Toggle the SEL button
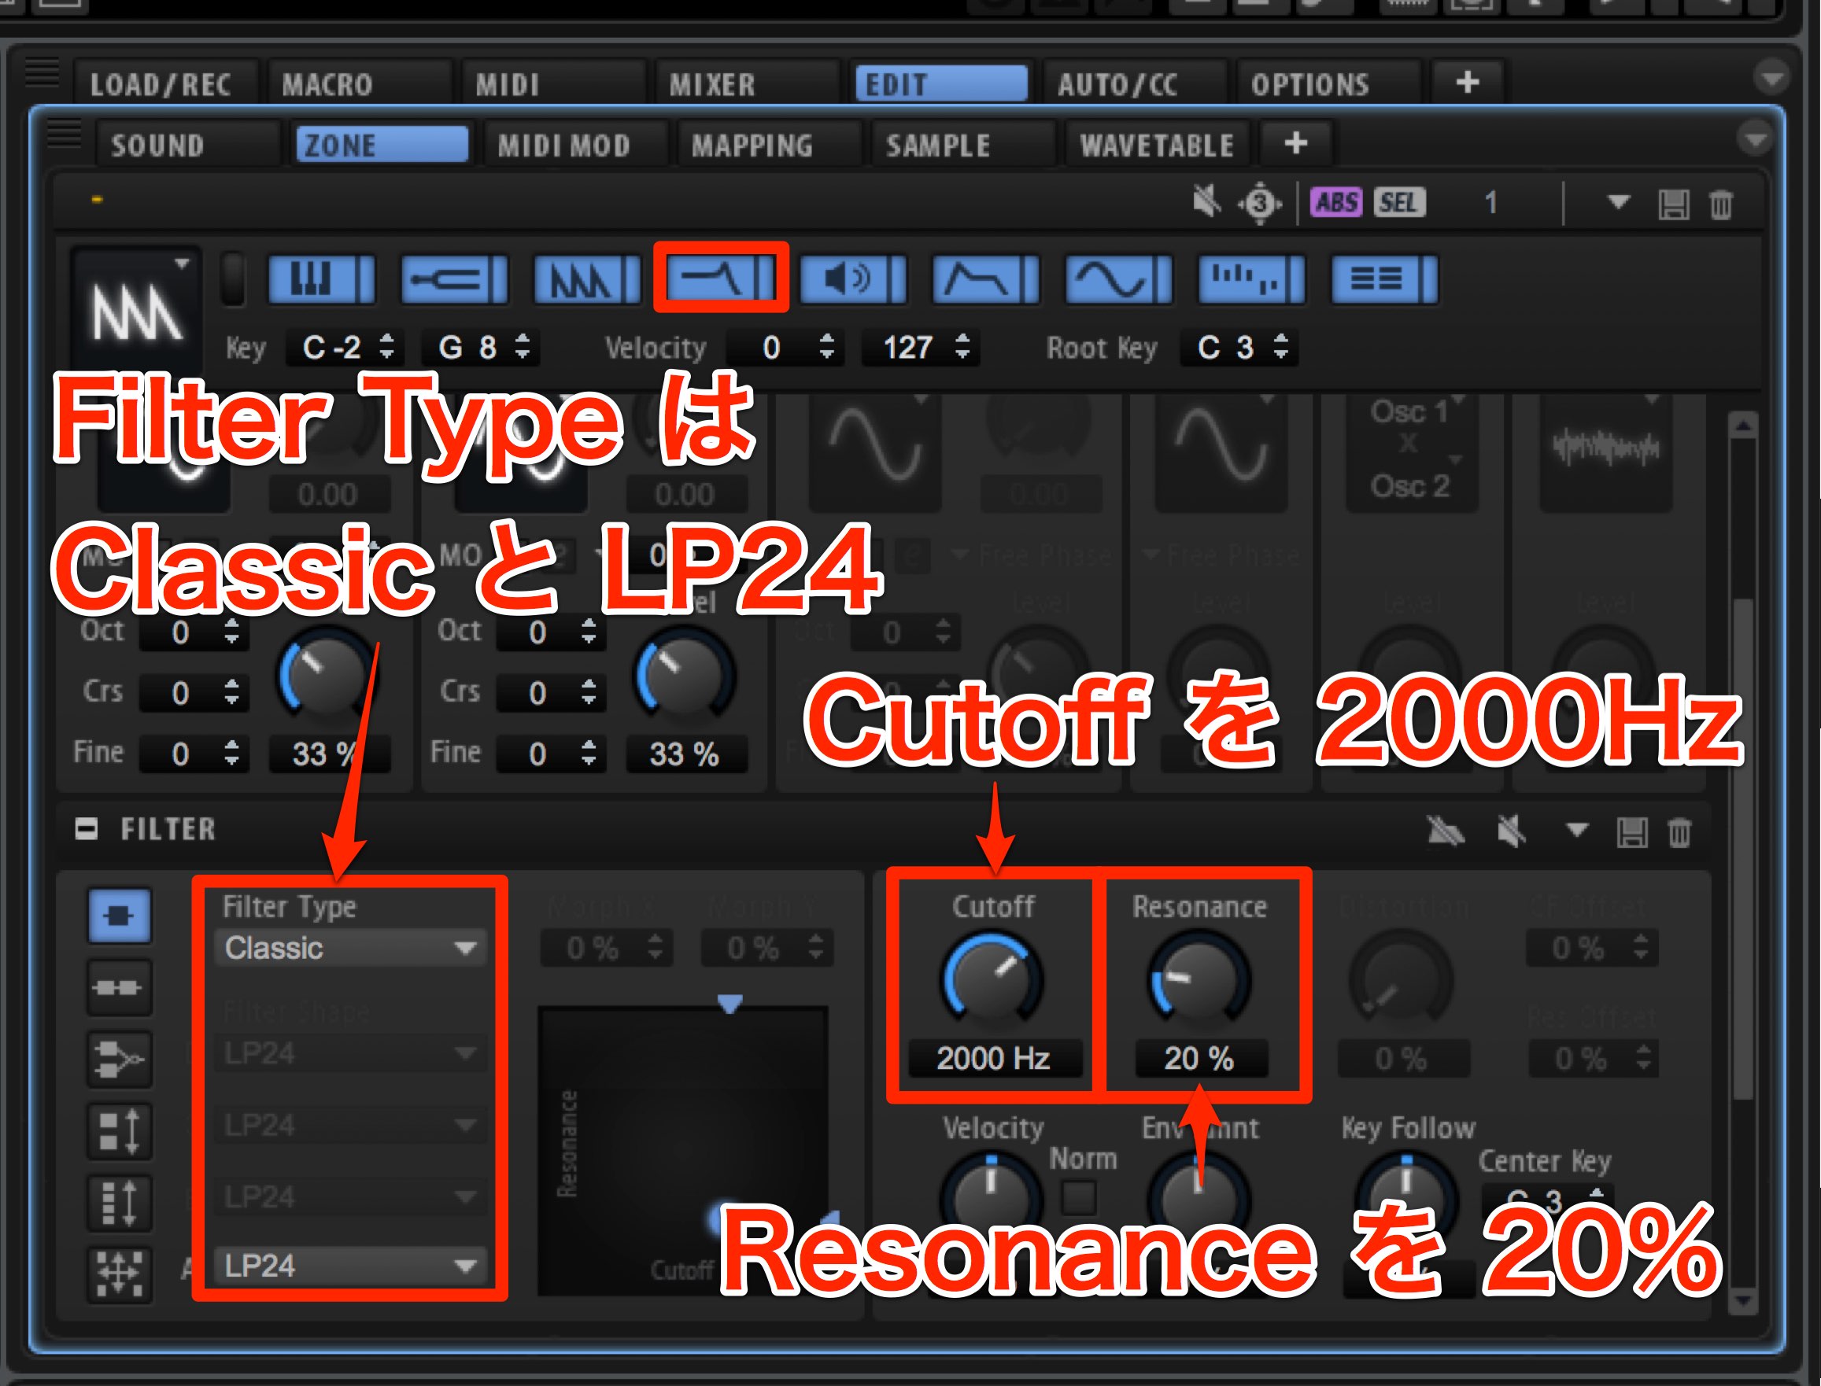1821x1386 pixels. [1399, 202]
